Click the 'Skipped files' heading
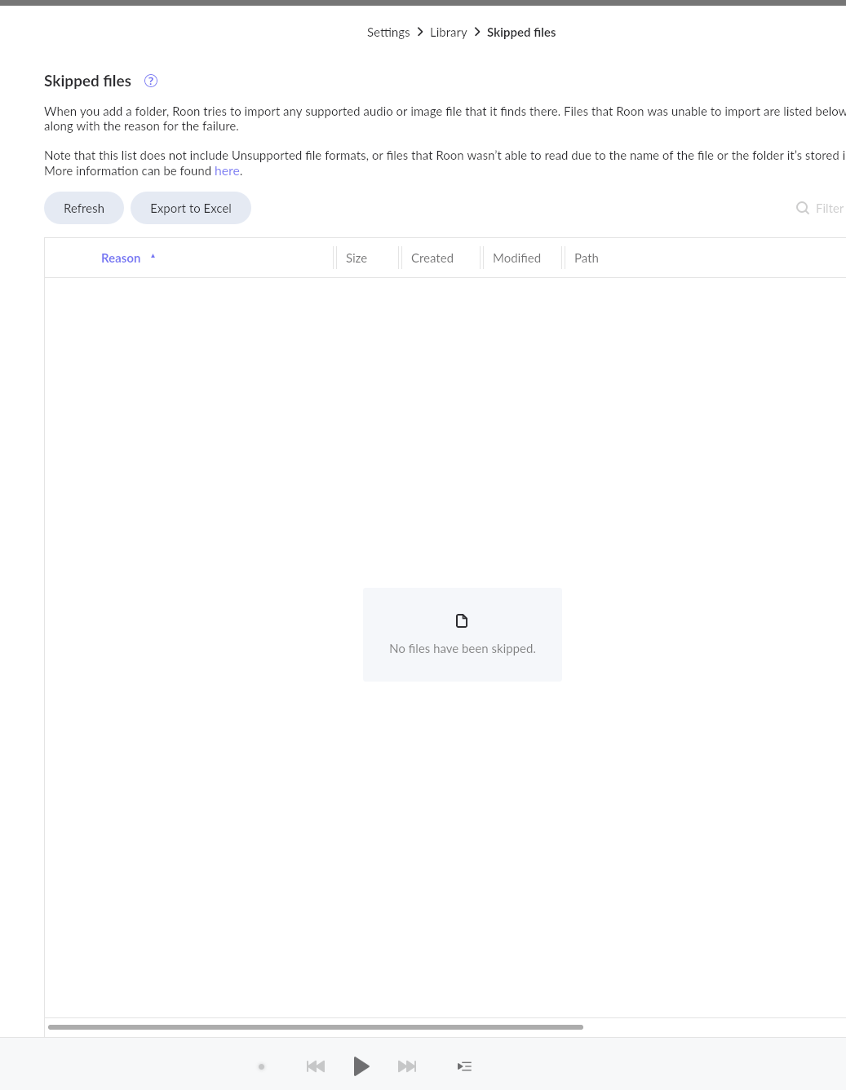The image size is (846, 1090). click(87, 81)
